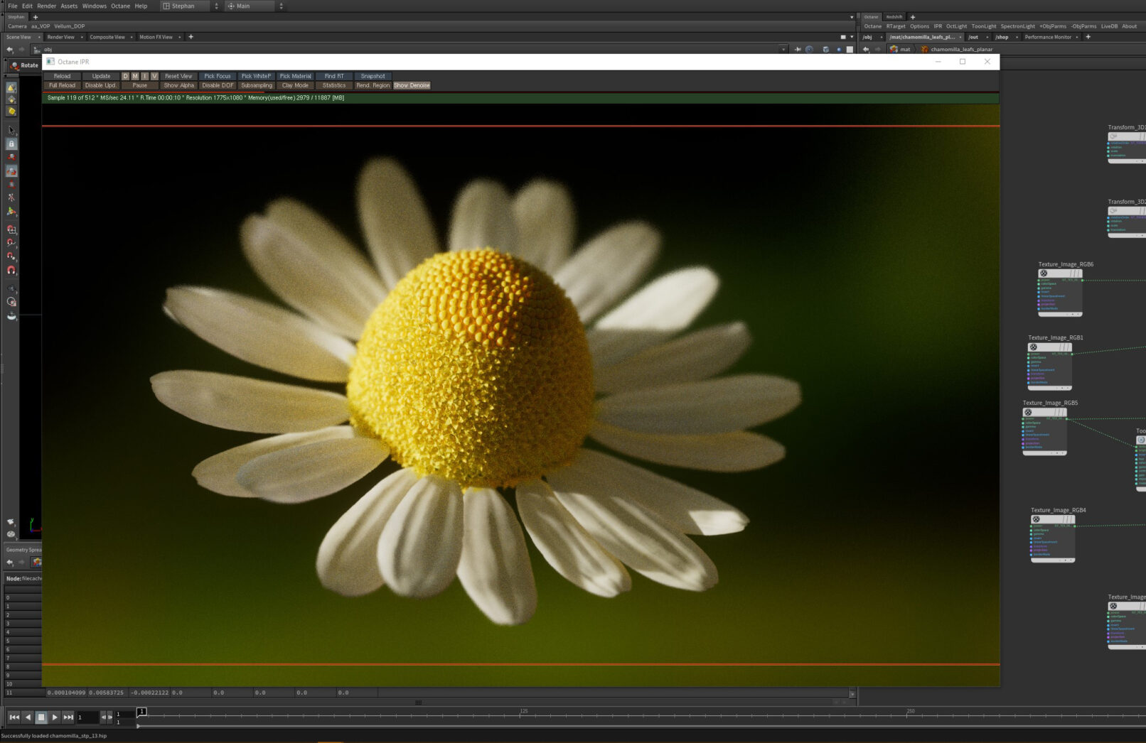The height and width of the screenshot is (743, 1146).
Task: Click the mat network icon in path bar
Action: coord(894,50)
